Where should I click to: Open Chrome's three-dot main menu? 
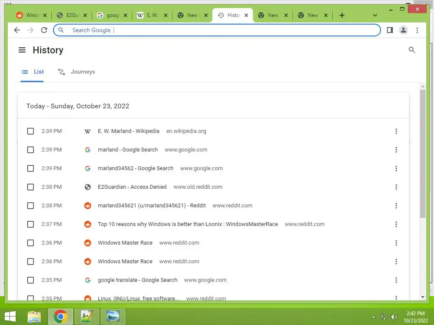(417, 30)
